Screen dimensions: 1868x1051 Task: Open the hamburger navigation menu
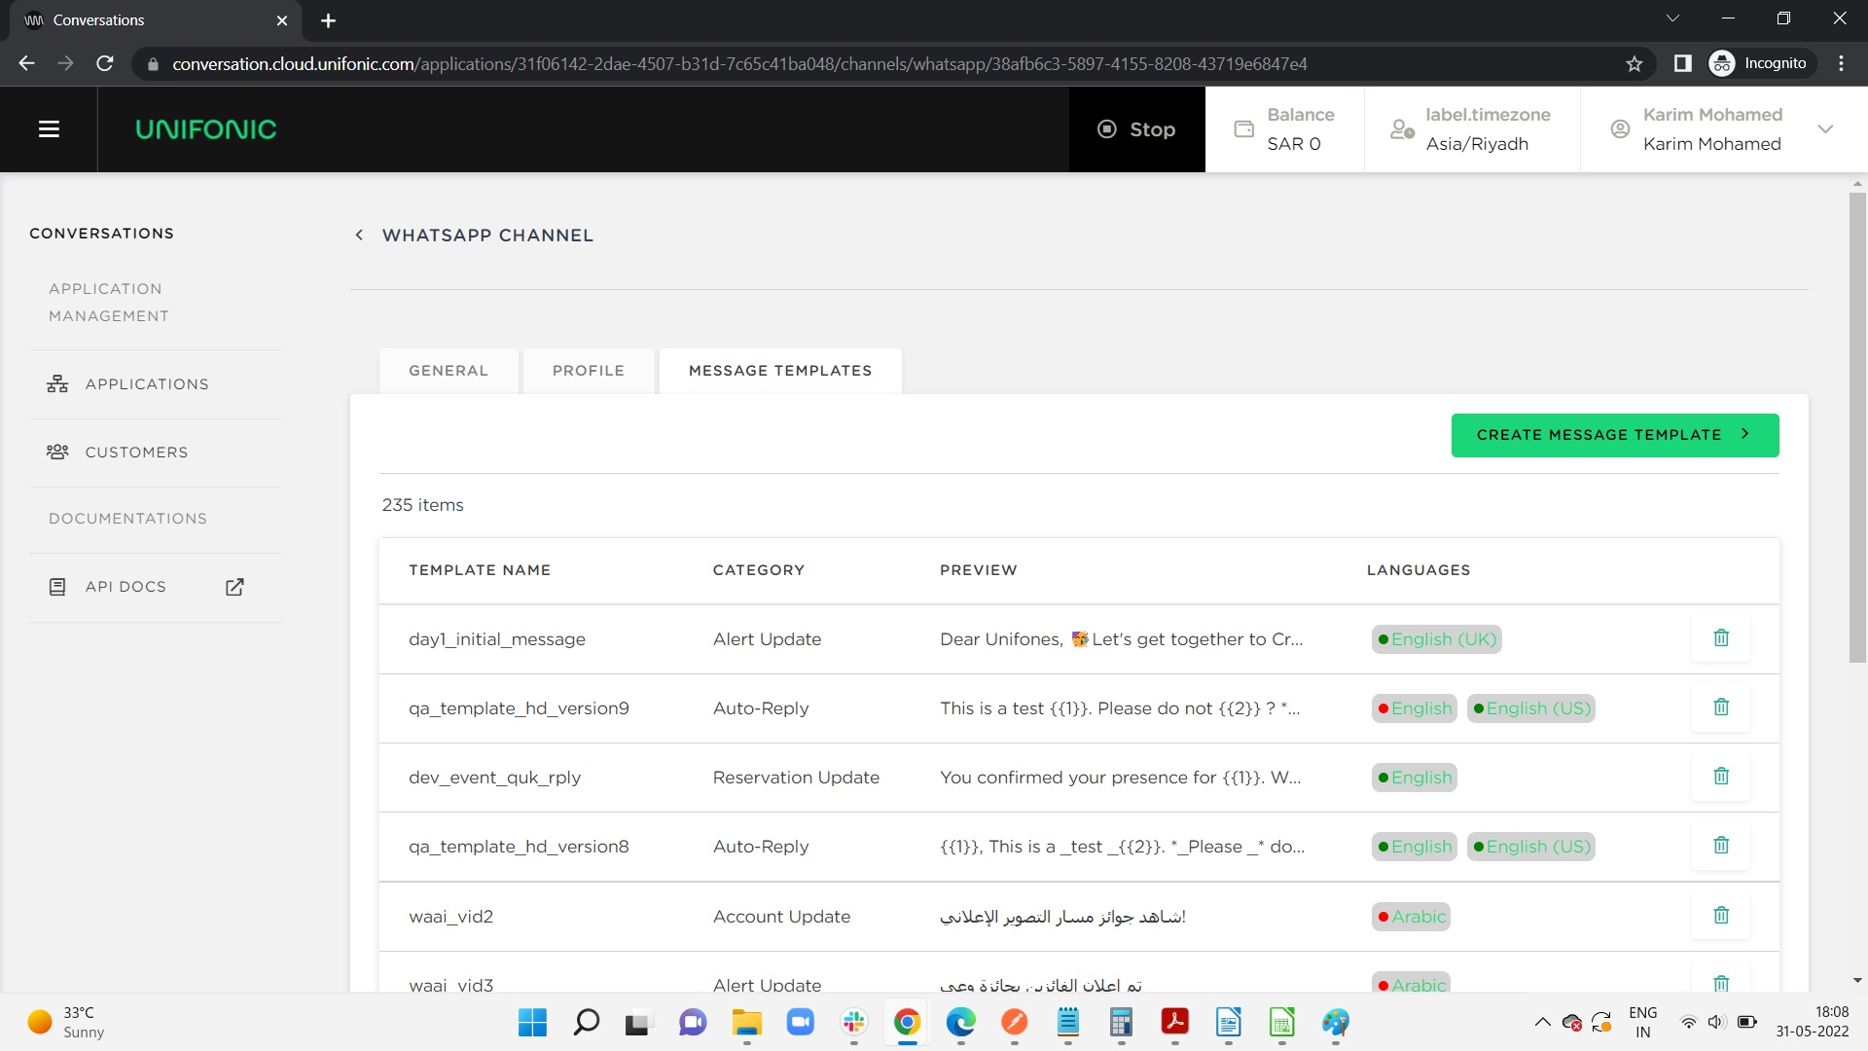(x=49, y=129)
